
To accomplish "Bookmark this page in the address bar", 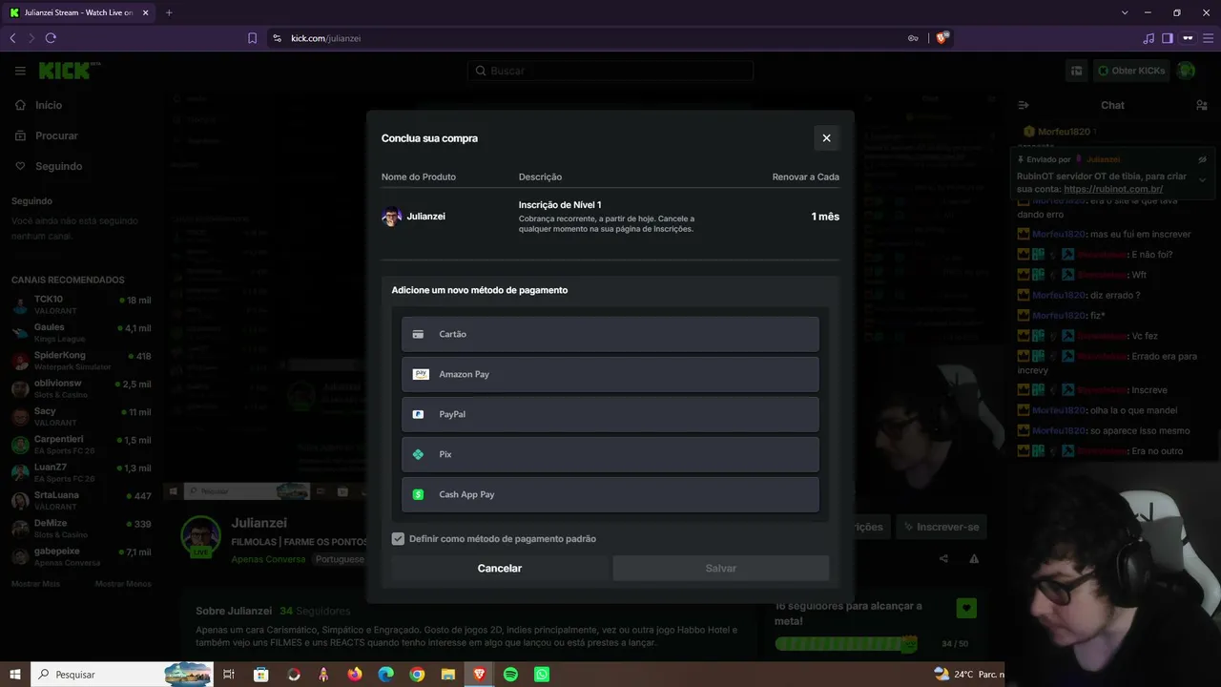I will pos(252,38).
